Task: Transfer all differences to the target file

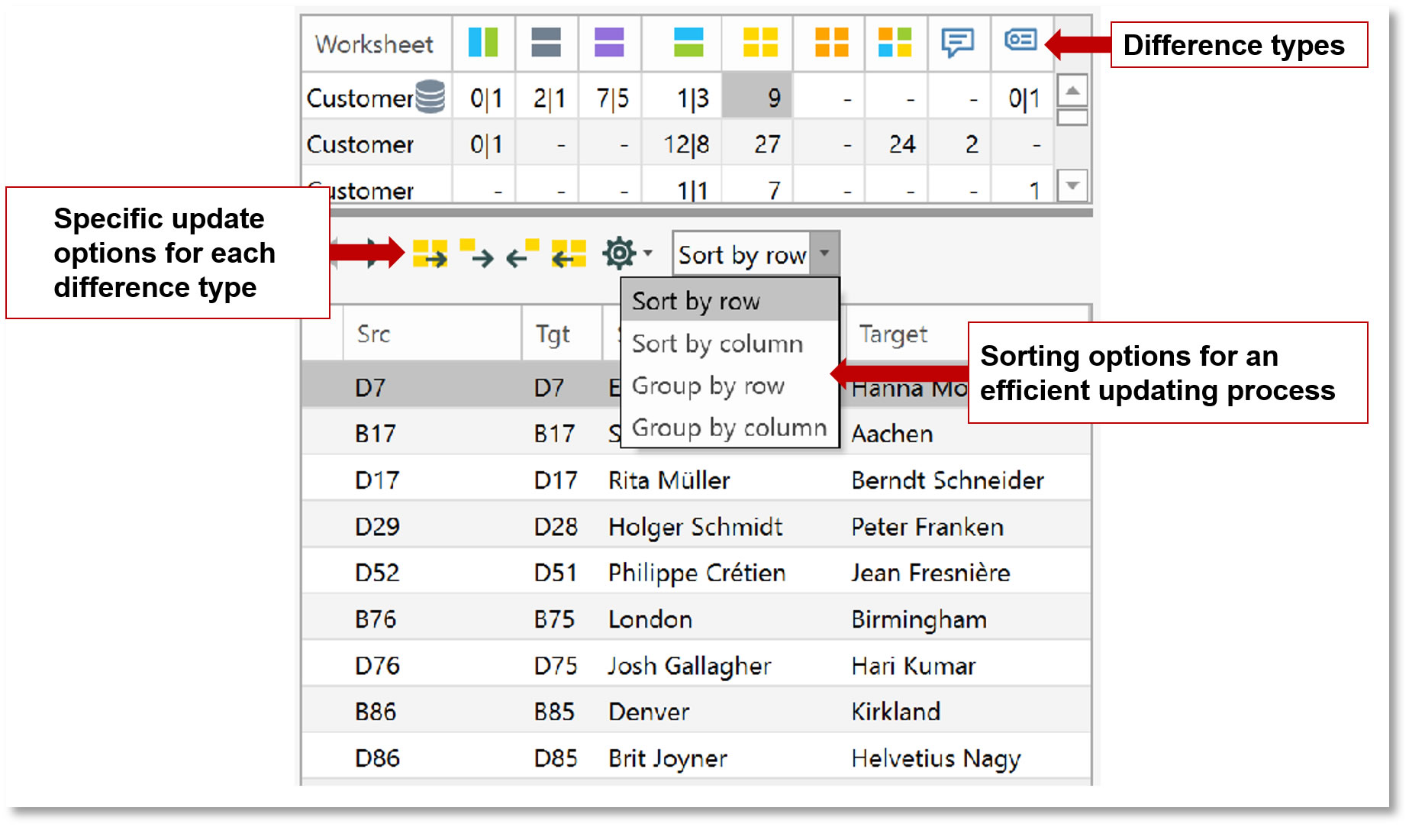Action: (x=430, y=254)
